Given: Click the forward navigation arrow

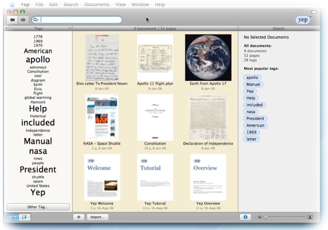Looking at the screenshot, I should [x=23, y=20].
